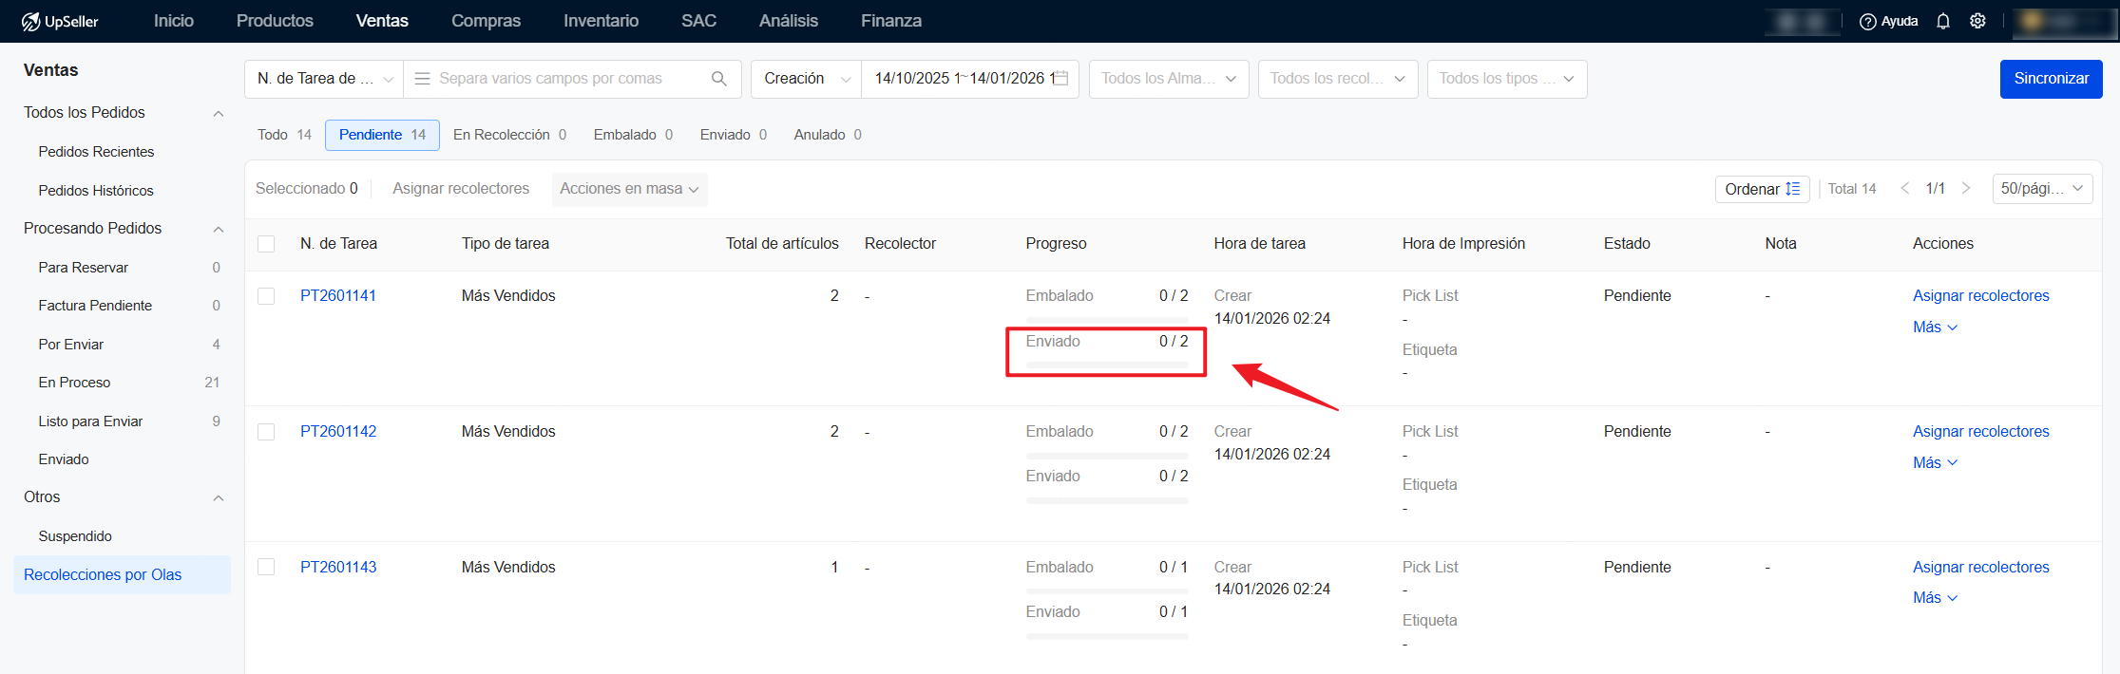Check the box for PT2601143
Screen dimensions: 2120x674
(266, 567)
